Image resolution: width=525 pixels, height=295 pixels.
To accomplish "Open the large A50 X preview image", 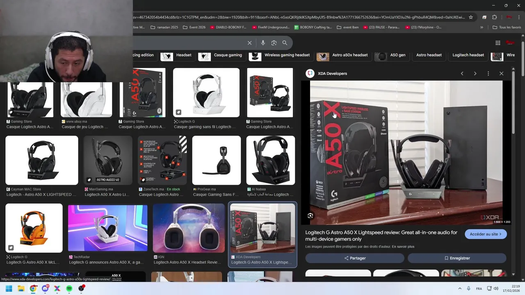I will click(406, 152).
